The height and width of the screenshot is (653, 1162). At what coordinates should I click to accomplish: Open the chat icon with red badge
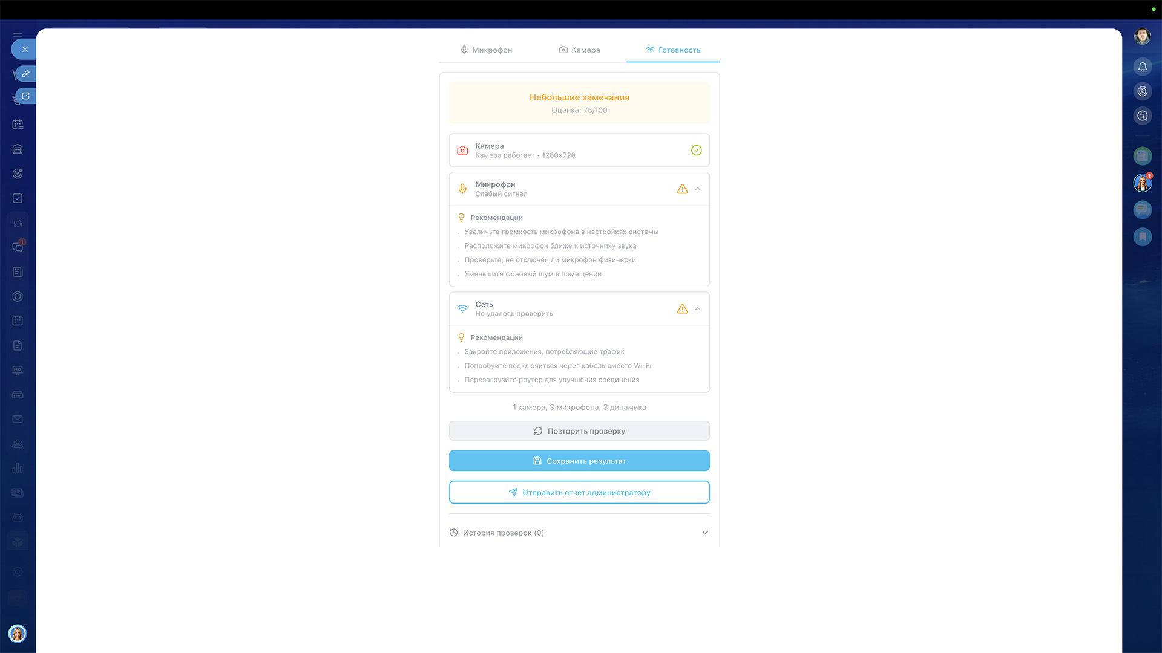pyautogui.click(x=18, y=247)
